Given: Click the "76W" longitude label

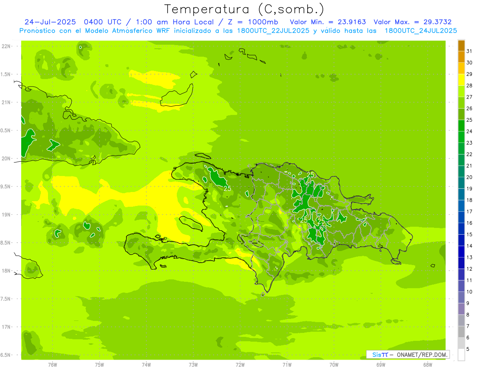Looking at the screenshot, I should click(x=52, y=364).
